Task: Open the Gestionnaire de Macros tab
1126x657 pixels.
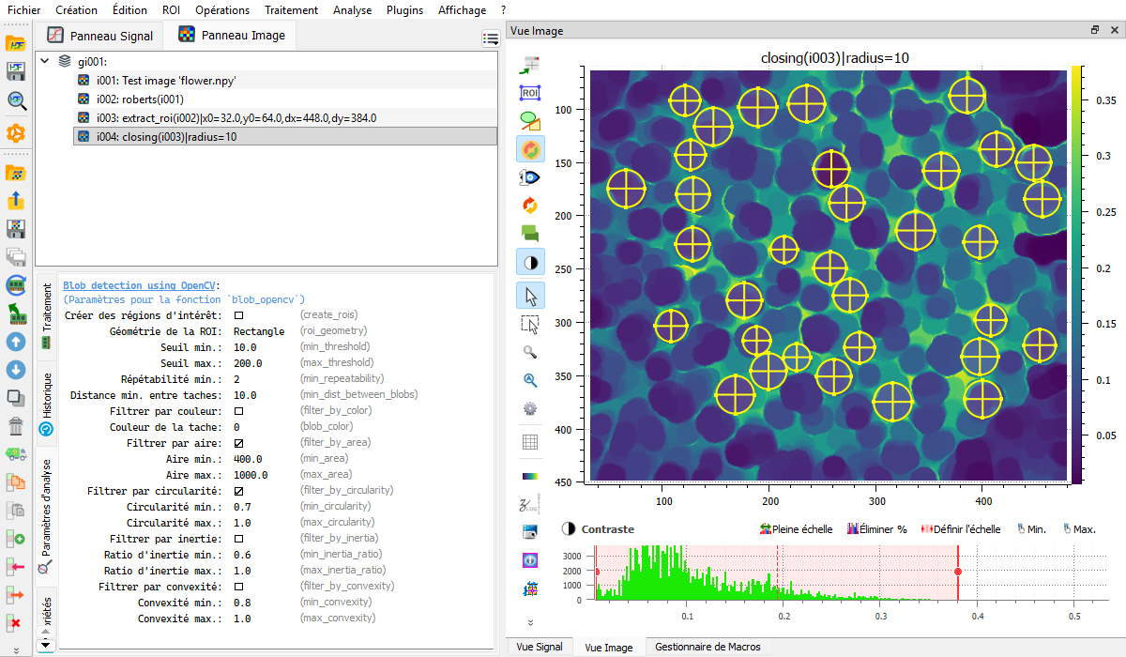Action: click(x=708, y=647)
